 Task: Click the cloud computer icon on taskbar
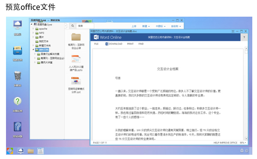click(21, 151)
